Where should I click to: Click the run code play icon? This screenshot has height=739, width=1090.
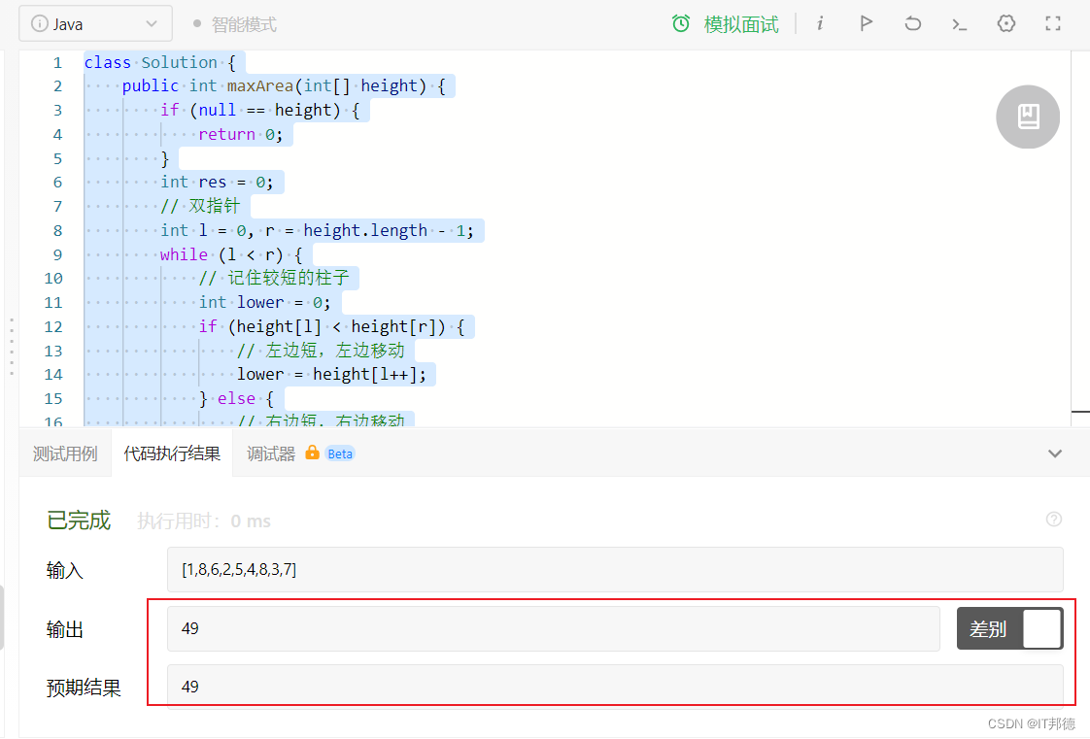[x=867, y=23]
